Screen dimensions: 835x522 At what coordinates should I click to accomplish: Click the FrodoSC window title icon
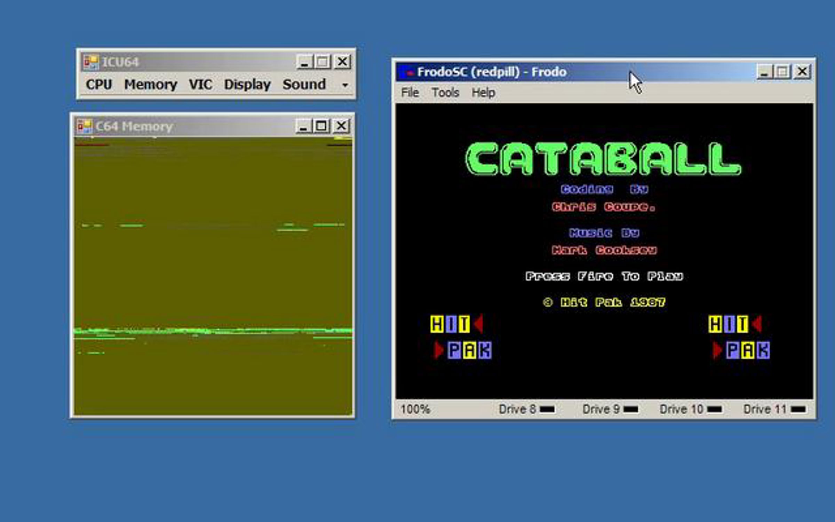tap(407, 72)
